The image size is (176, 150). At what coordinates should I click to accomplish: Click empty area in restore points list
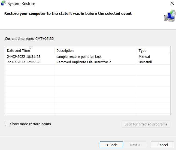click(88, 89)
